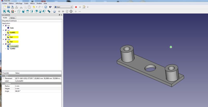Click the web browser globe icon
Image resolution: width=208 pixels, height=107 pixels.
(x=54, y=11)
